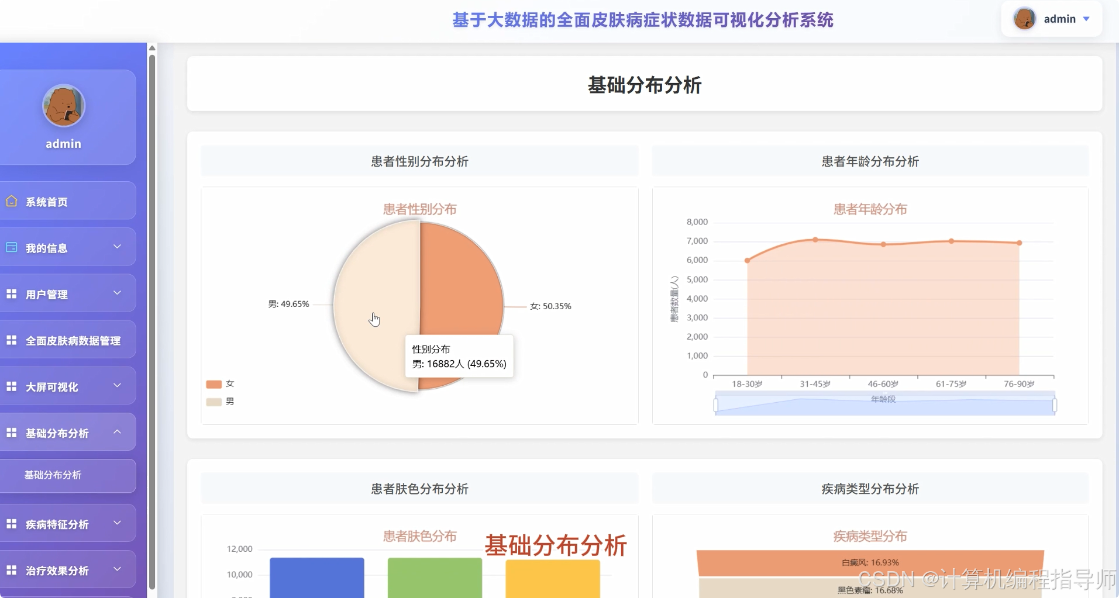The height and width of the screenshot is (598, 1119).
Task: Click the 基础分布分析 grid icon
Action: click(11, 432)
